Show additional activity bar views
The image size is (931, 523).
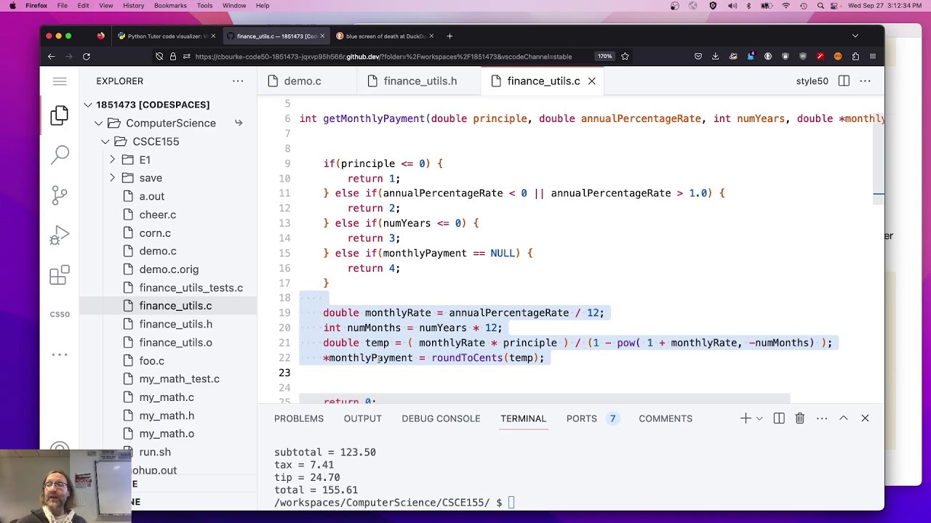pyautogui.click(x=60, y=354)
